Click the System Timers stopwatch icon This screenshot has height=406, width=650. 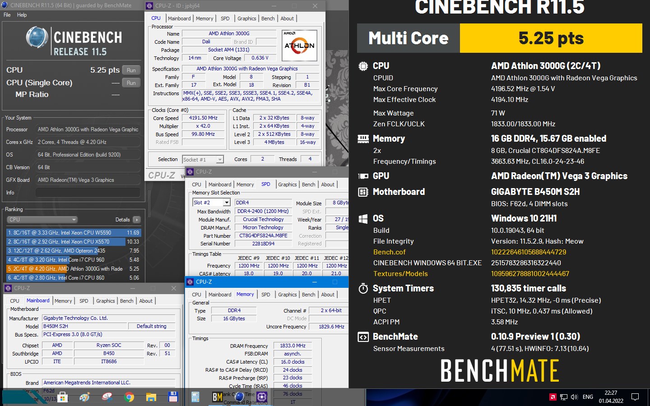click(363, 288)
